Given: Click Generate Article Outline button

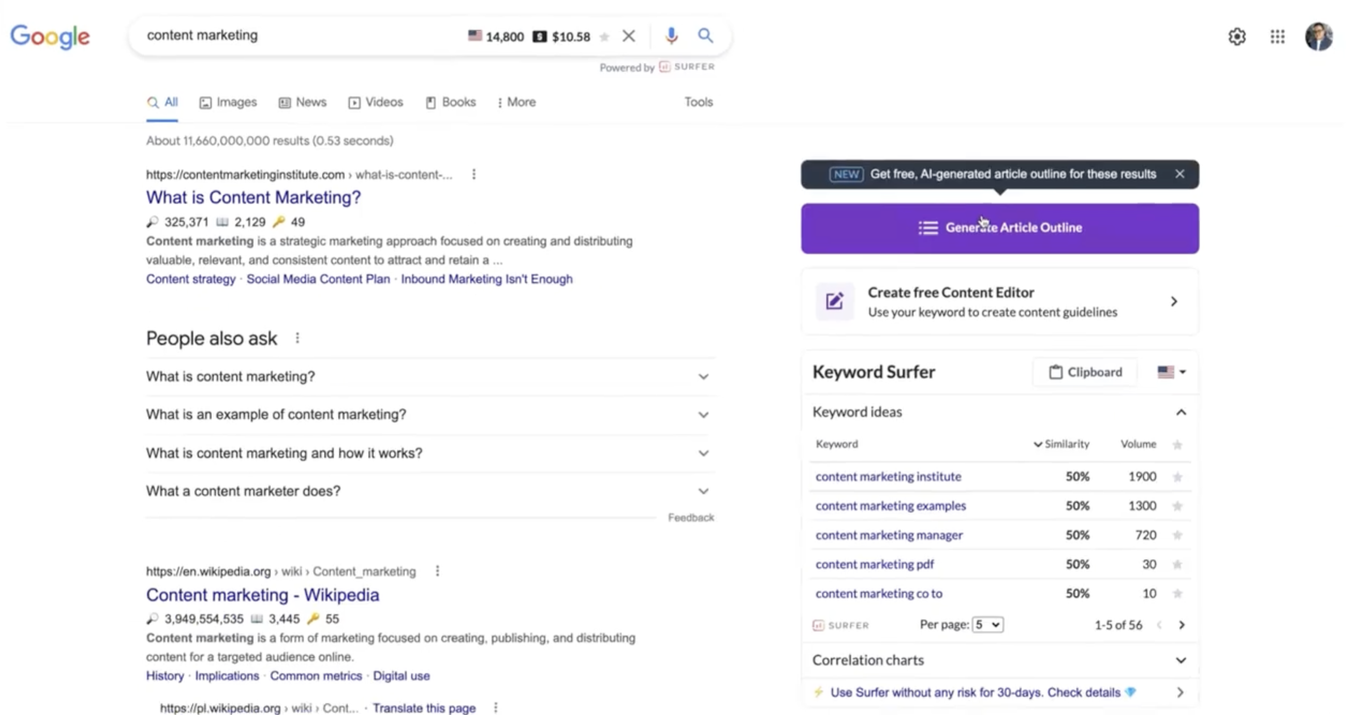Looking at the screenshot, I should 1000,228.
